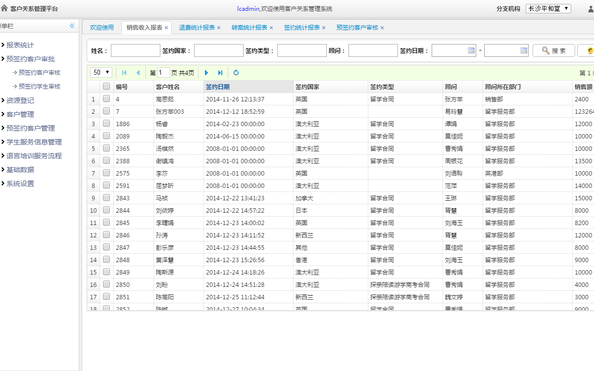Tick the checkbox for 汤棋然

106,148
